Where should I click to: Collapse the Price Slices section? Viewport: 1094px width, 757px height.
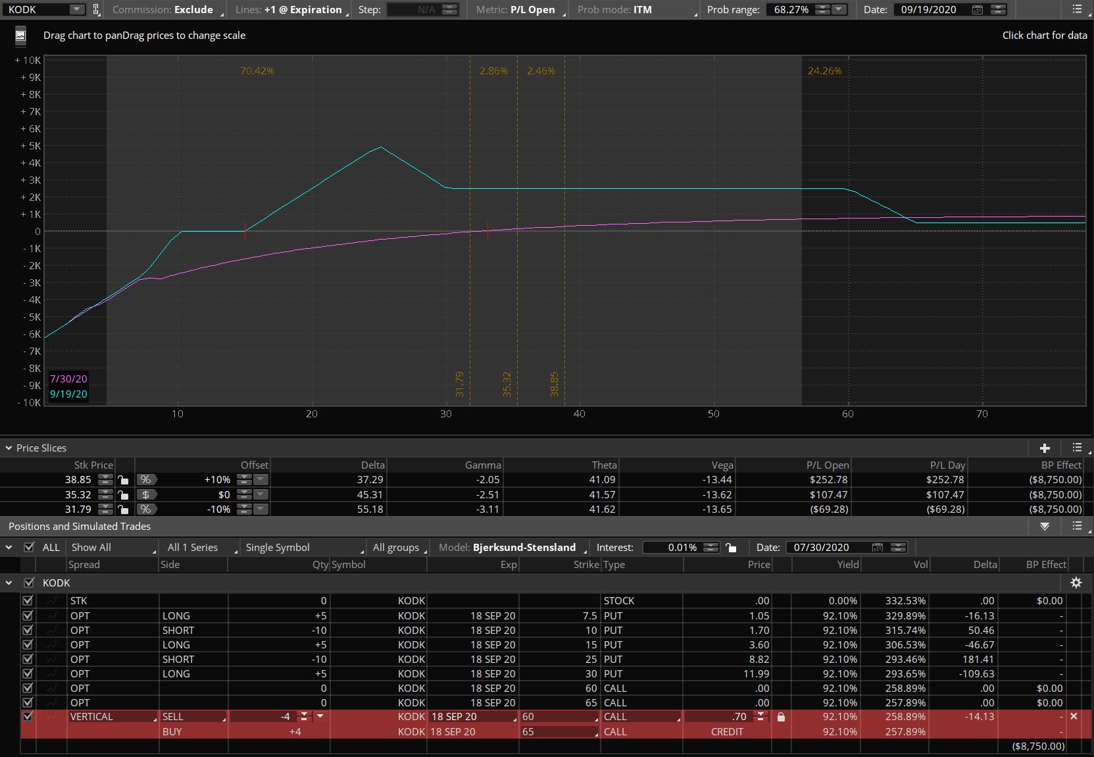9,448
